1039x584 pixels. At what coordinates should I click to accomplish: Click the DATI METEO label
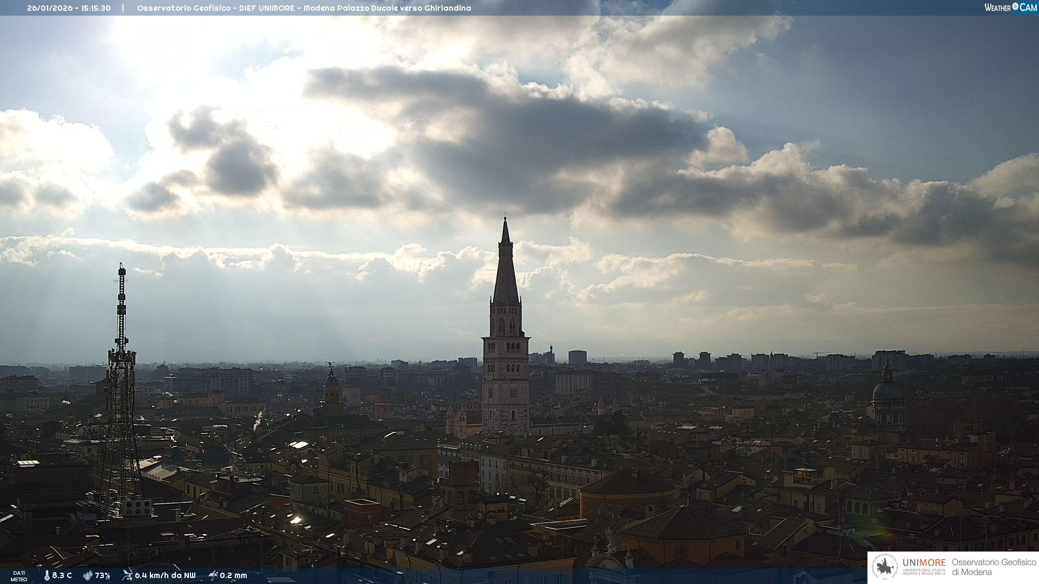19,576
